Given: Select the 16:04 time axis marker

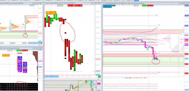Looking at the screenshot, I should 73,77.
